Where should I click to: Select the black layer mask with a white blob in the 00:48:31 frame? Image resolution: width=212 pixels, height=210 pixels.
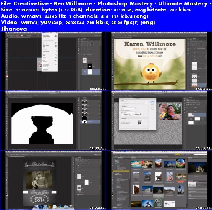[x=90, y=66]
